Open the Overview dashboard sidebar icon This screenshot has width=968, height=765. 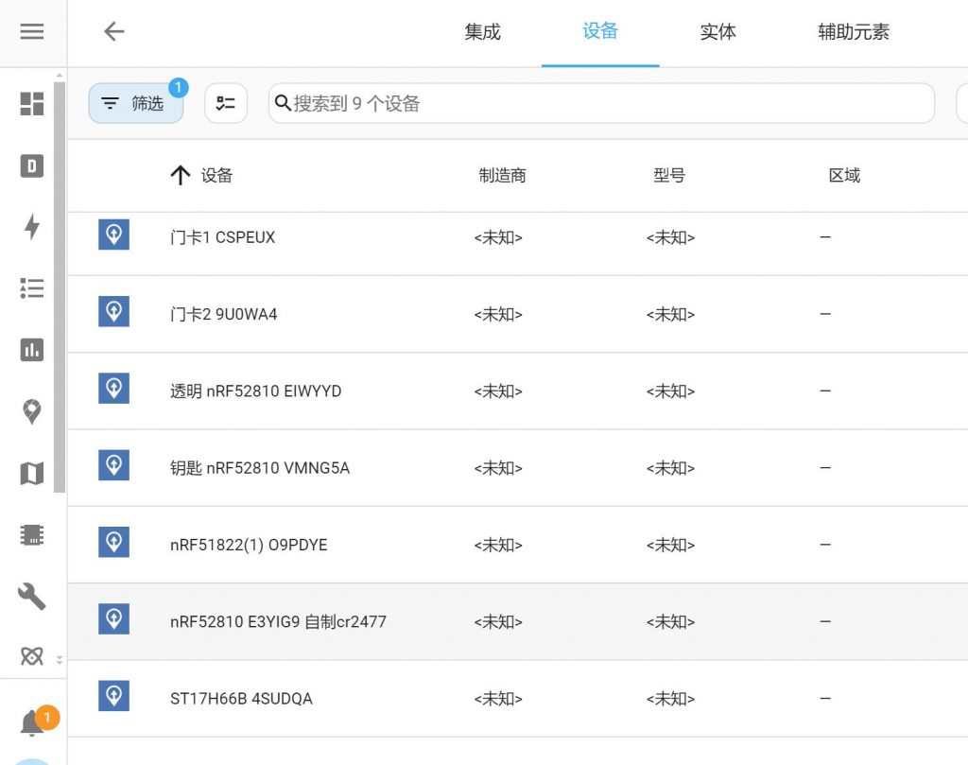tap(32, 104)
